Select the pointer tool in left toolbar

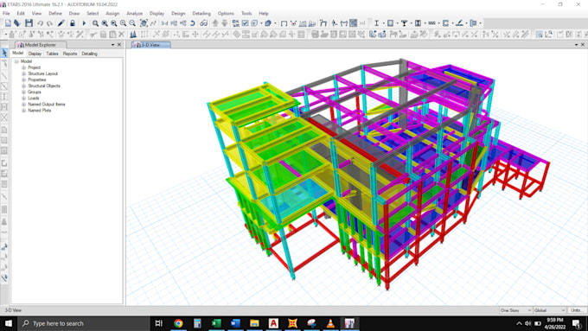click(4, 53)
